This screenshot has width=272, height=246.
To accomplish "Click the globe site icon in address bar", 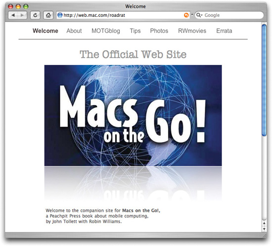I will pos(60,15).
